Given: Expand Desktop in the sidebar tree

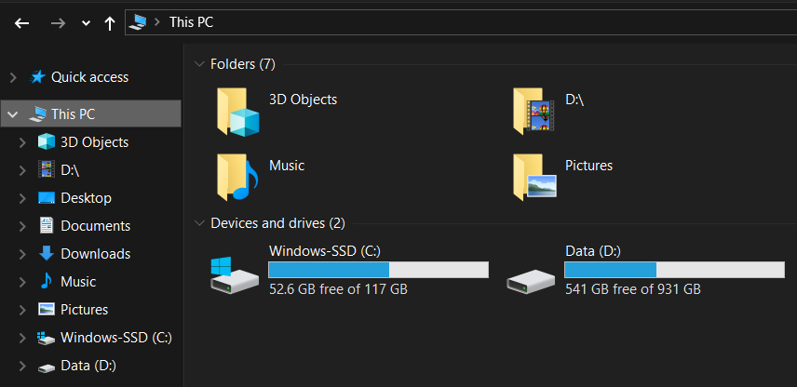Looking at the screenshot, I should tap(22, 198).
